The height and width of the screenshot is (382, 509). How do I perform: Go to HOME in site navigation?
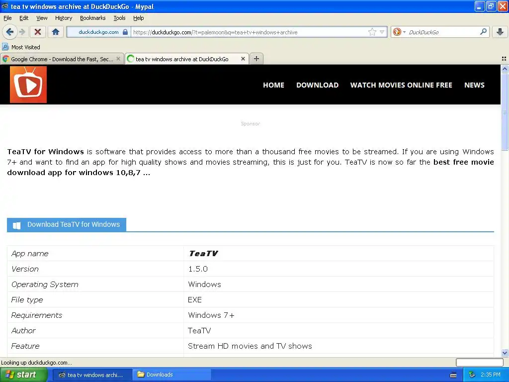pos(274,85)
